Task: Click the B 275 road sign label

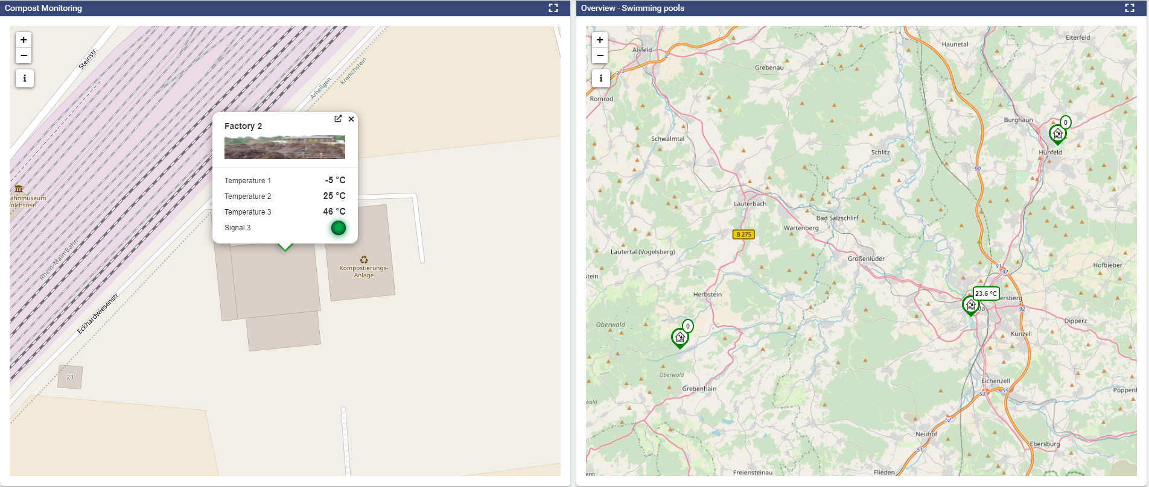Action: 743,234
